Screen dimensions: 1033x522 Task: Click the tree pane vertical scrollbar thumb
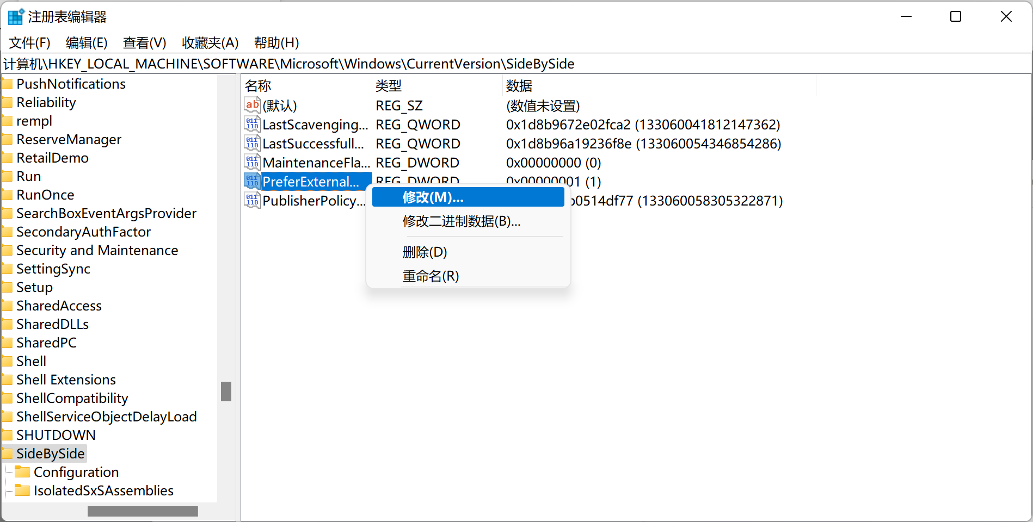(x=226, y=391)
